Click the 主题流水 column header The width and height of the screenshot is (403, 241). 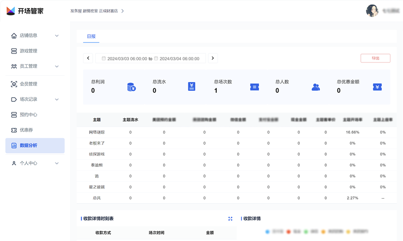click(x=130, y=119)
